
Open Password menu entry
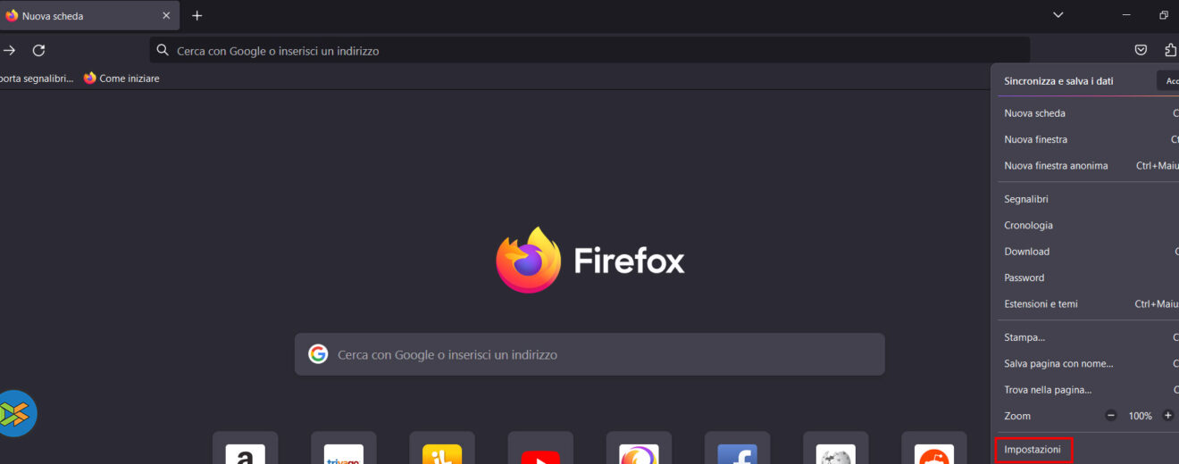coord(1085,278)
